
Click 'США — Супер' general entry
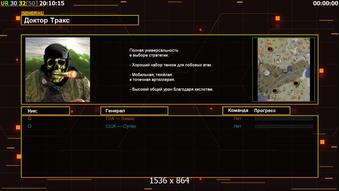pos(121,126)
